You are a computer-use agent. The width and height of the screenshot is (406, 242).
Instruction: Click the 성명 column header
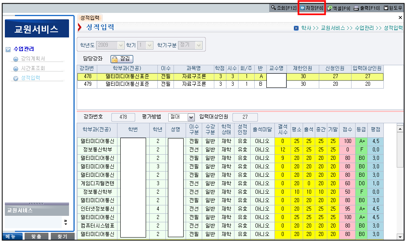click(176, 130)
